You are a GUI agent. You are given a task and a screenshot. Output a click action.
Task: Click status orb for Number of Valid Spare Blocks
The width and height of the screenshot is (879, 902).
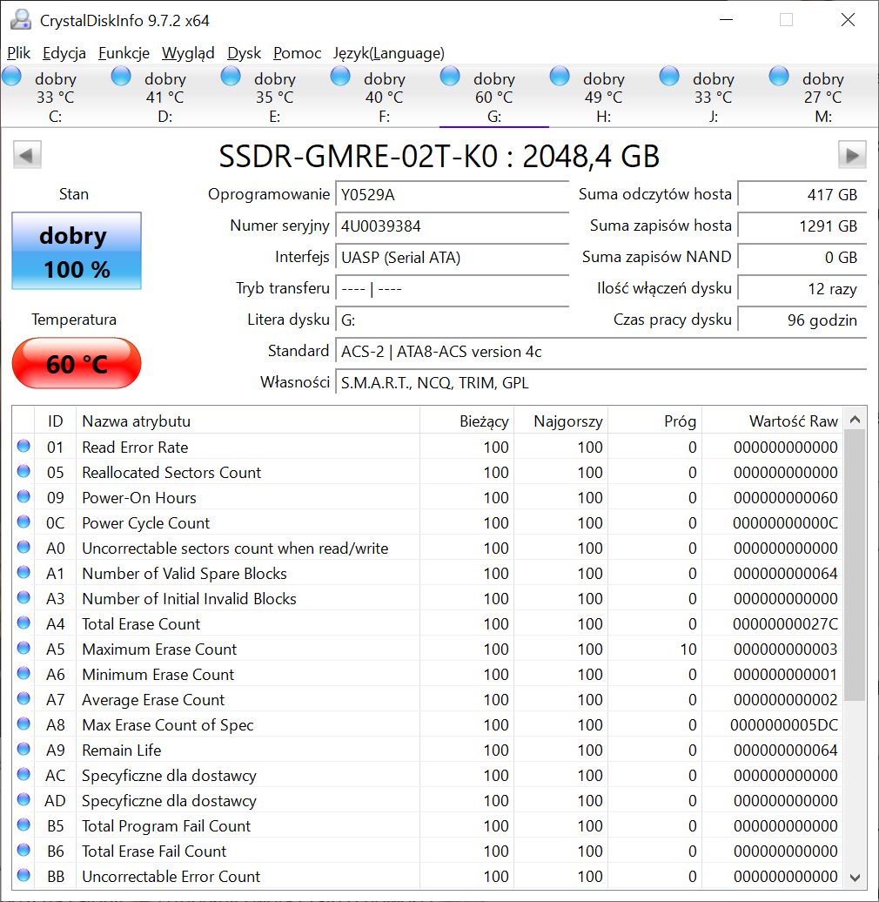23,572
